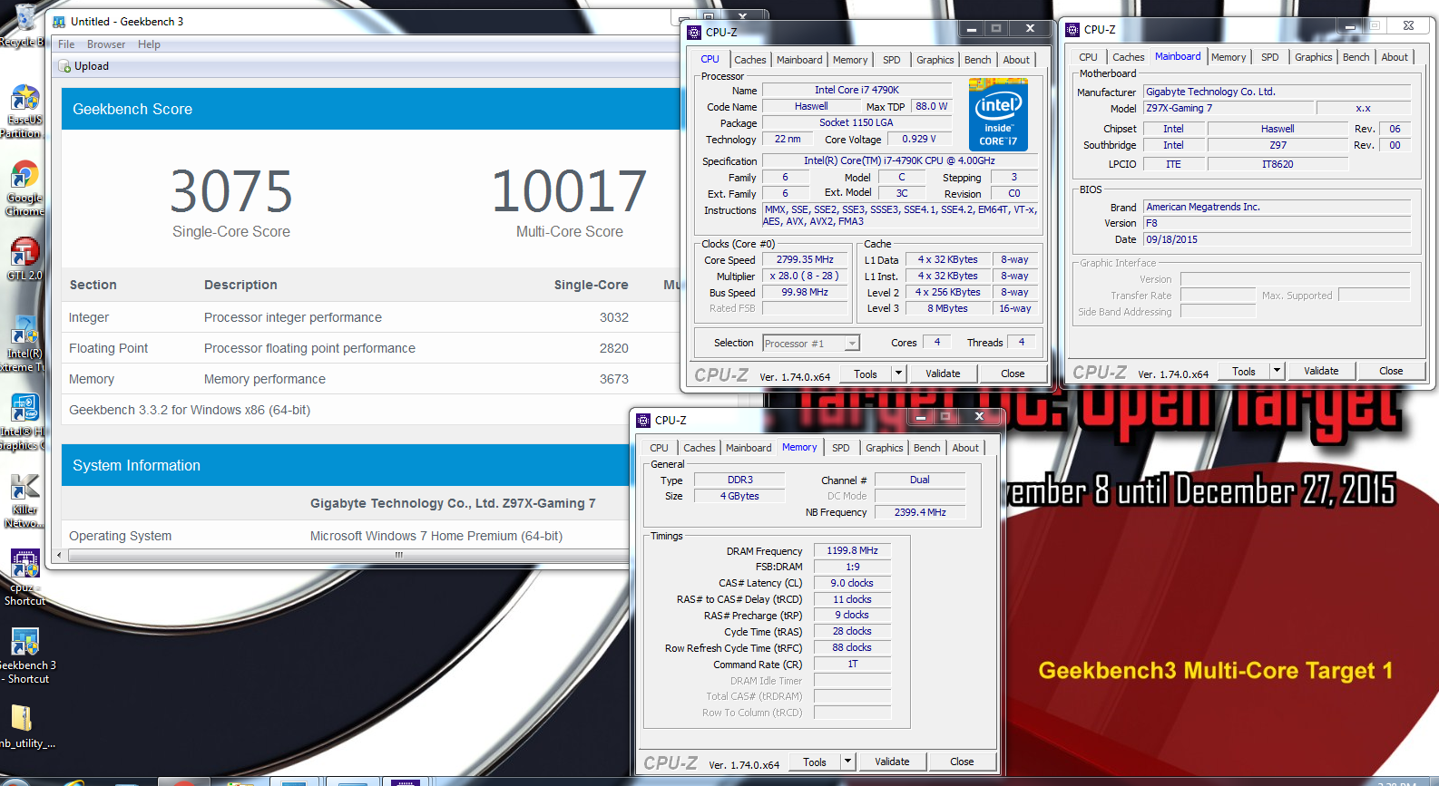This screenshot has width=1439, height=786.
Task: Open the Google Chrome desktop shortcut
Action: click(24, 188)
